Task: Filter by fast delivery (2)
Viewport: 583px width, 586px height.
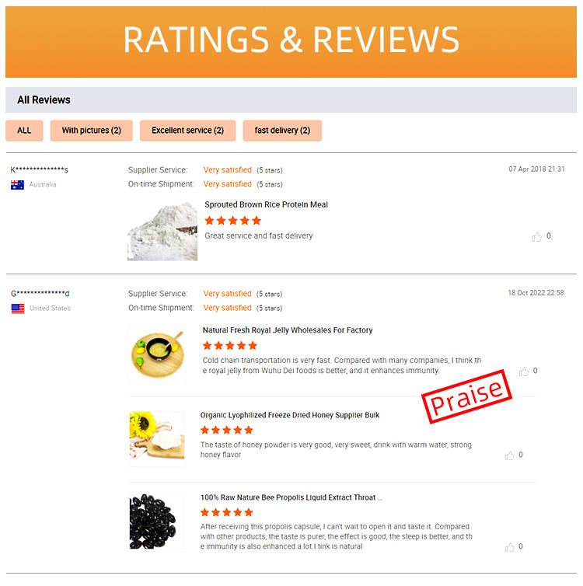Action: click(x=282, y=131)
